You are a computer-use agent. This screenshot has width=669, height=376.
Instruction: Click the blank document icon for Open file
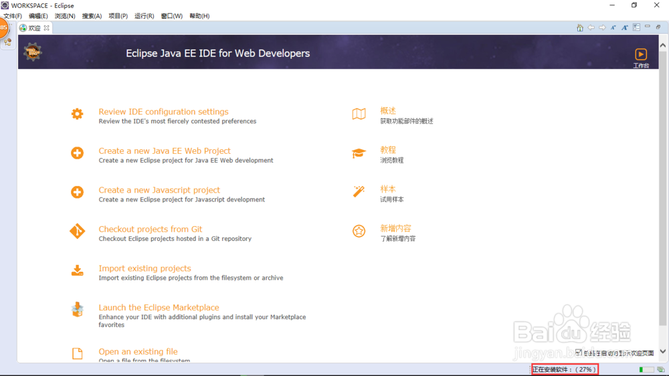(x=77, y=353)
